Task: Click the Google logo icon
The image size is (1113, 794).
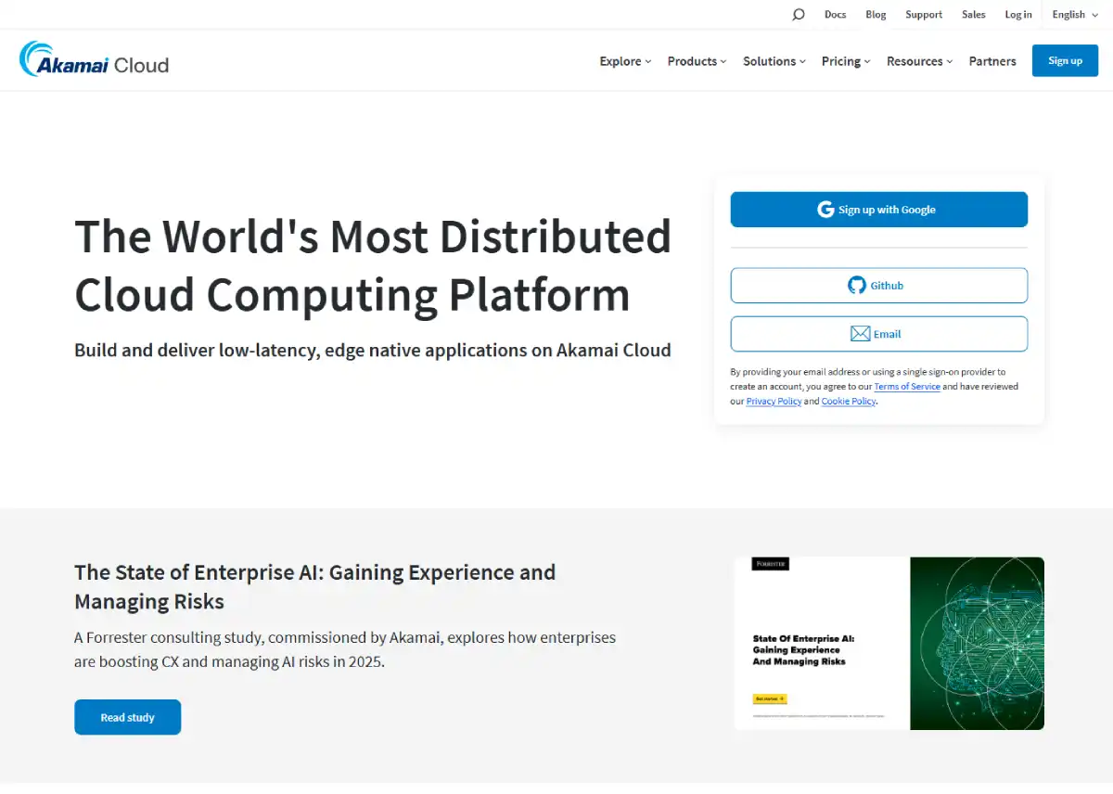Action: tap(825, 210)
